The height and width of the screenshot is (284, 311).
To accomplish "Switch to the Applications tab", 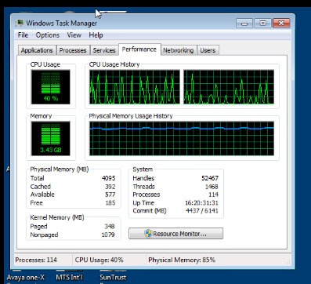I will (37, 50).
